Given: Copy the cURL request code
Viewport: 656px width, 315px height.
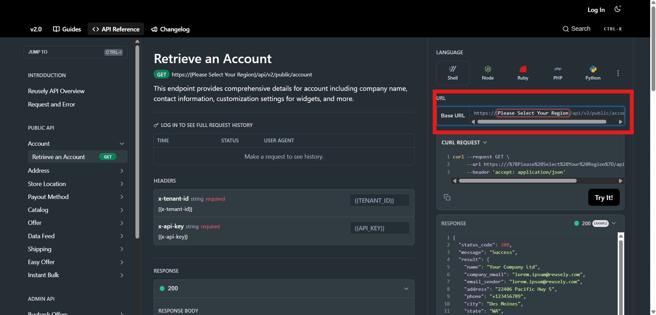Looking at the screenshot, I should click(447, 197).
